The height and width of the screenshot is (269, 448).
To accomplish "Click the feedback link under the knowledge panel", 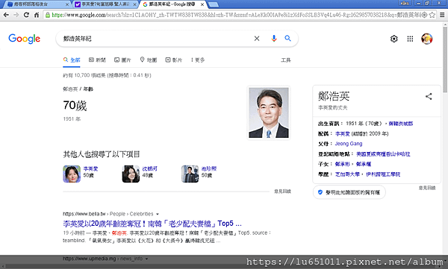I will point(427,188).
